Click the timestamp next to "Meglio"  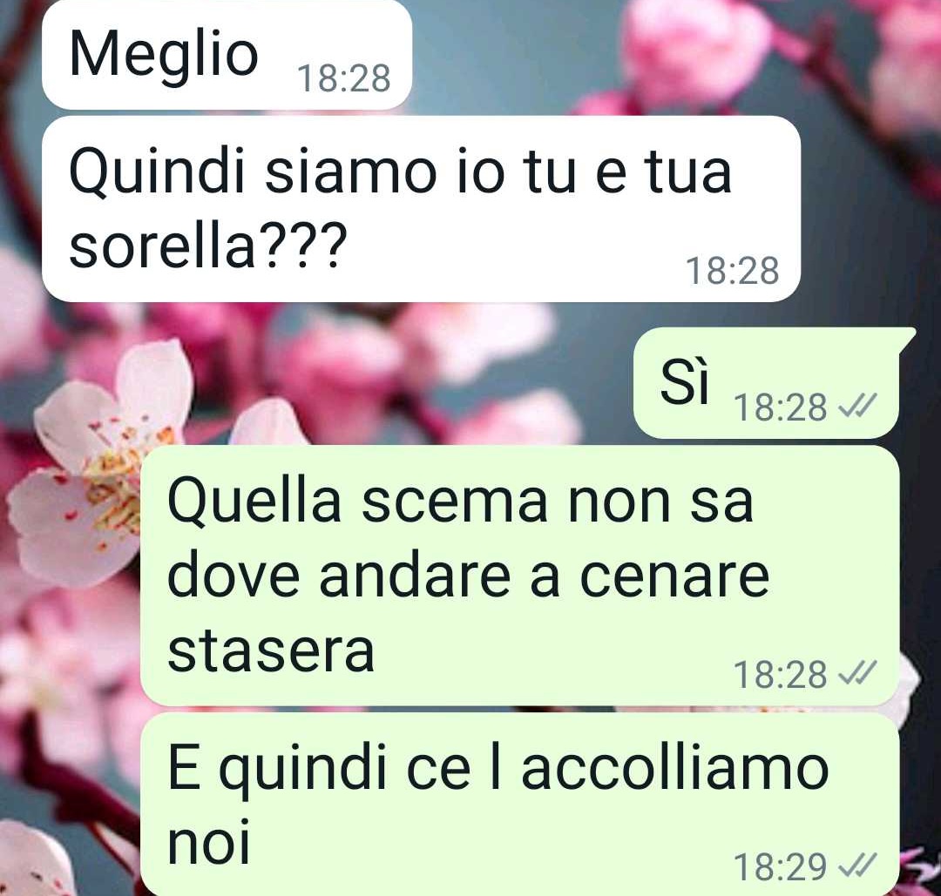(x=344, y=78)
